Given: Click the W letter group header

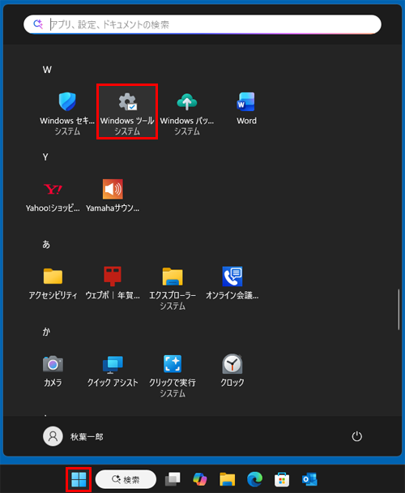Looking at the screenshot, I should click(x=47, y=70).
